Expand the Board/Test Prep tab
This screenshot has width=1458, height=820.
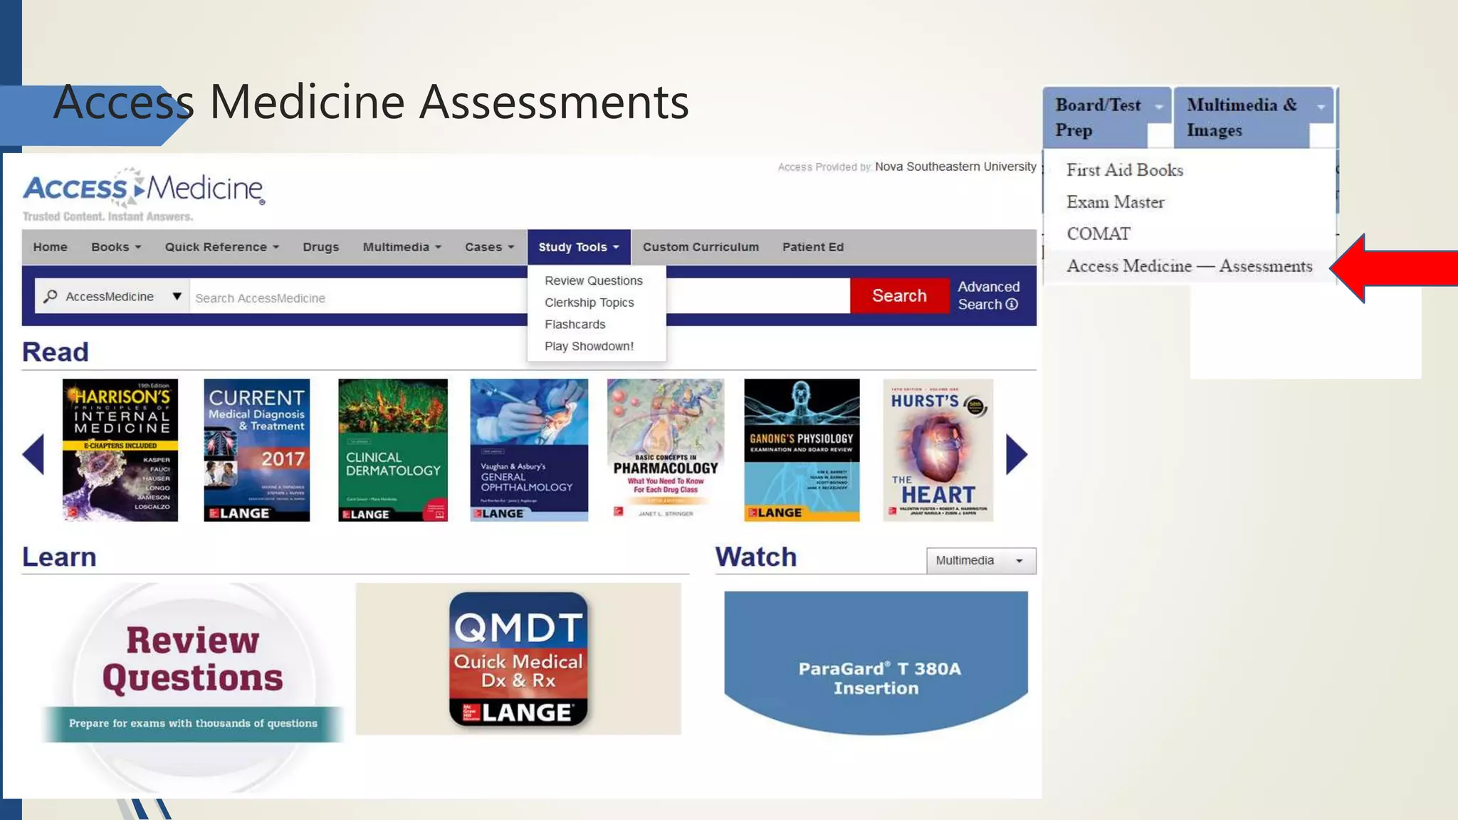point(1107,117)
